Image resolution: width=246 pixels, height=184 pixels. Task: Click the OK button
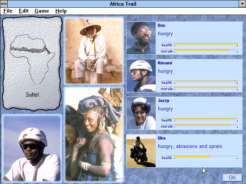232,177
